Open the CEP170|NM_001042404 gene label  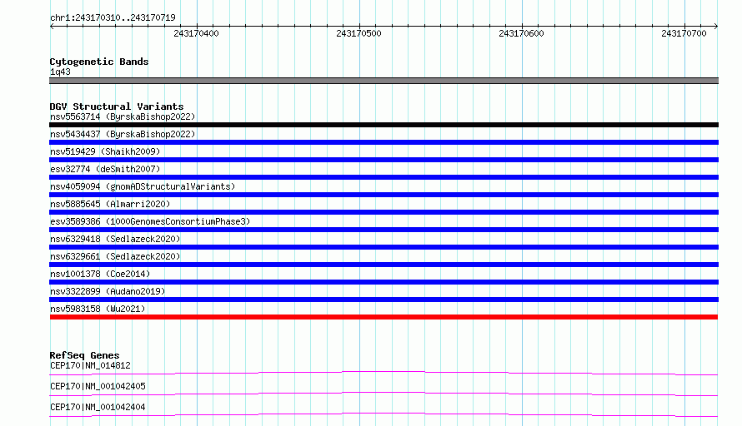point(98,407)
